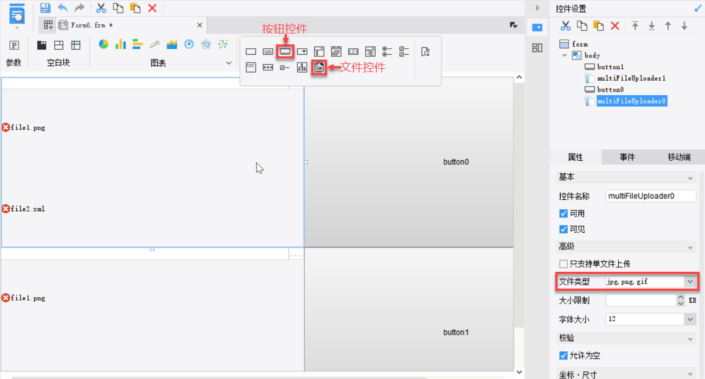Select button1 in the widget tree
The width and height of the screenshot is (705, 379).
tap(610, 67)
